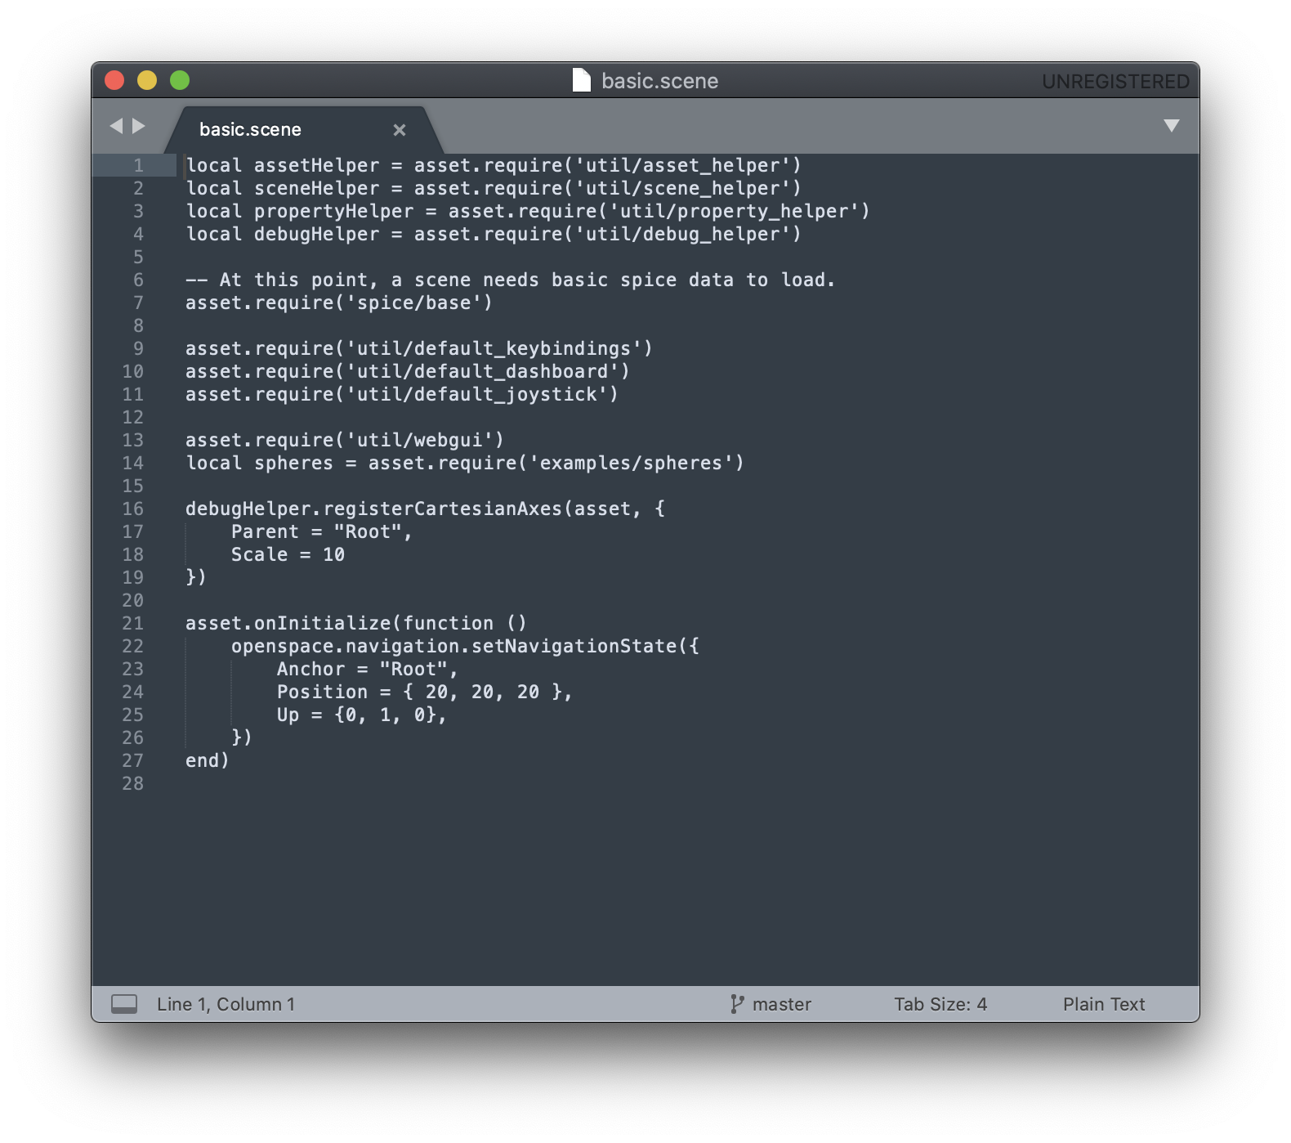Open the Plain Text syntax selector
Image resolution: width=1291 pixels, height=1143 pixels.
tap(1104, 1004)
